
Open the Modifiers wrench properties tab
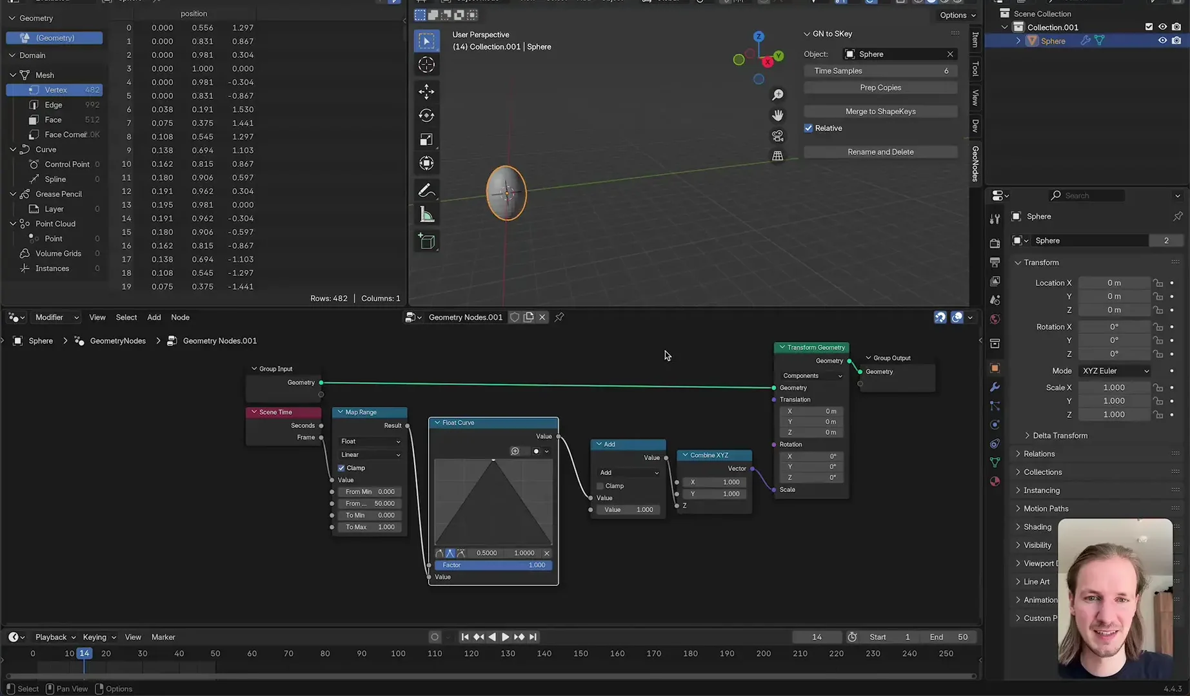(x=995, y=387)
